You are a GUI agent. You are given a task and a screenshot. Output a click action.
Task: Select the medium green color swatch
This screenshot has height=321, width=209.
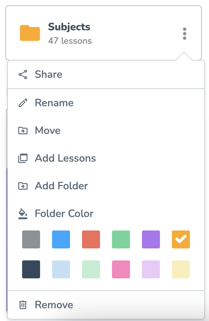(121, 239)
